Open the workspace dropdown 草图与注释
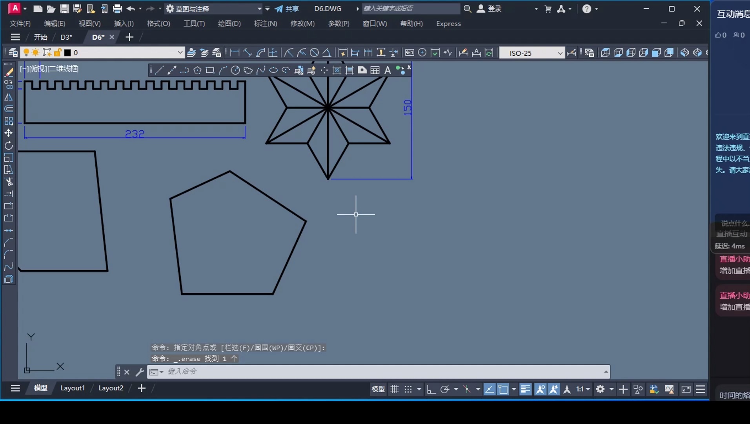This screenshot has width=750, height=424. 213,8
